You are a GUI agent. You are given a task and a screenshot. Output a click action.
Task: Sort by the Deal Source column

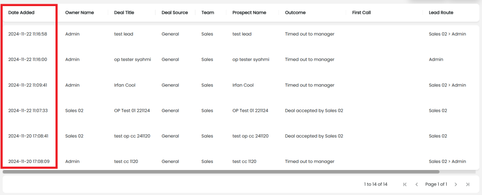(x=175, y=13)
